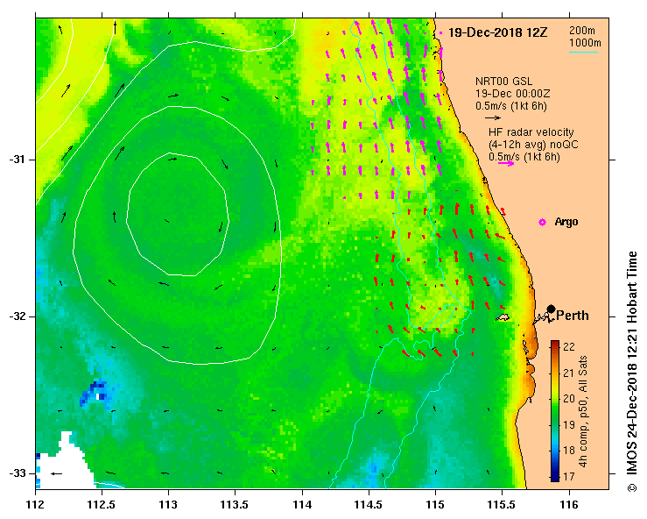Click the 0.5m/s (1kt 6h) GSL scale text
The image size is (647, 519).
[x=510, y=106]
